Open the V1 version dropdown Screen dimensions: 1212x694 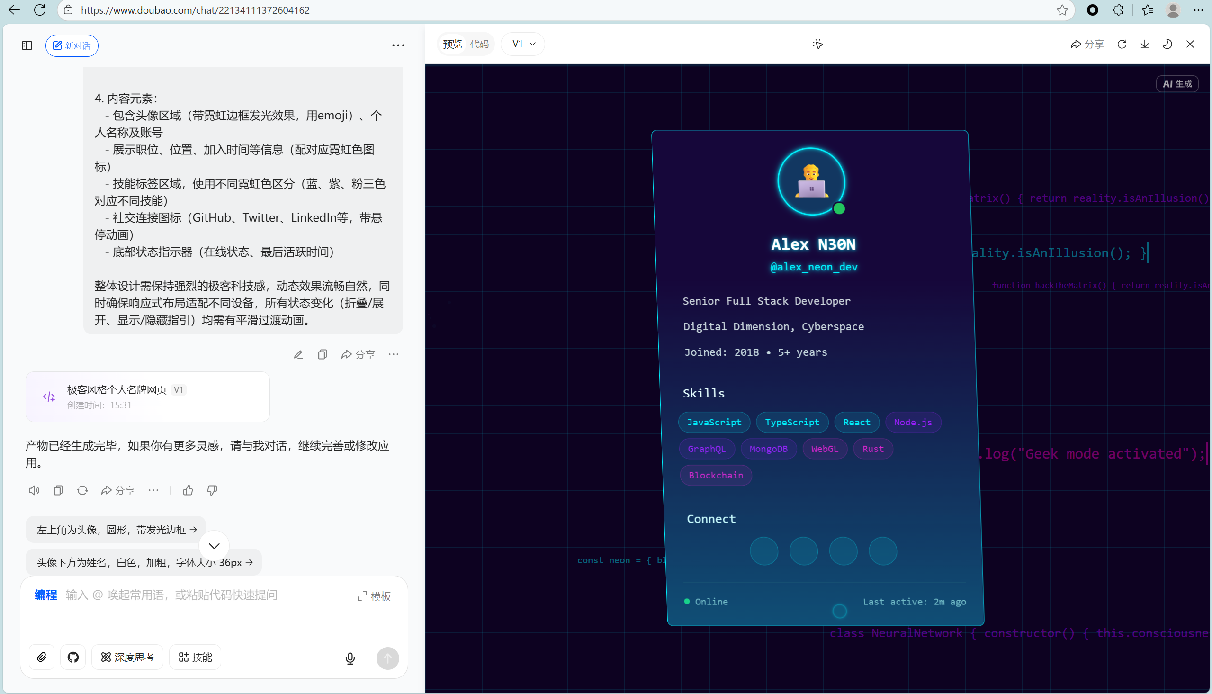tap(523, 44)
